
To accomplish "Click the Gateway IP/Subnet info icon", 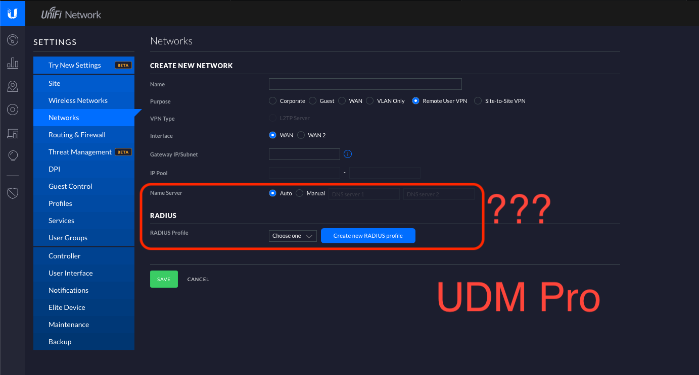I will point(348,154).
